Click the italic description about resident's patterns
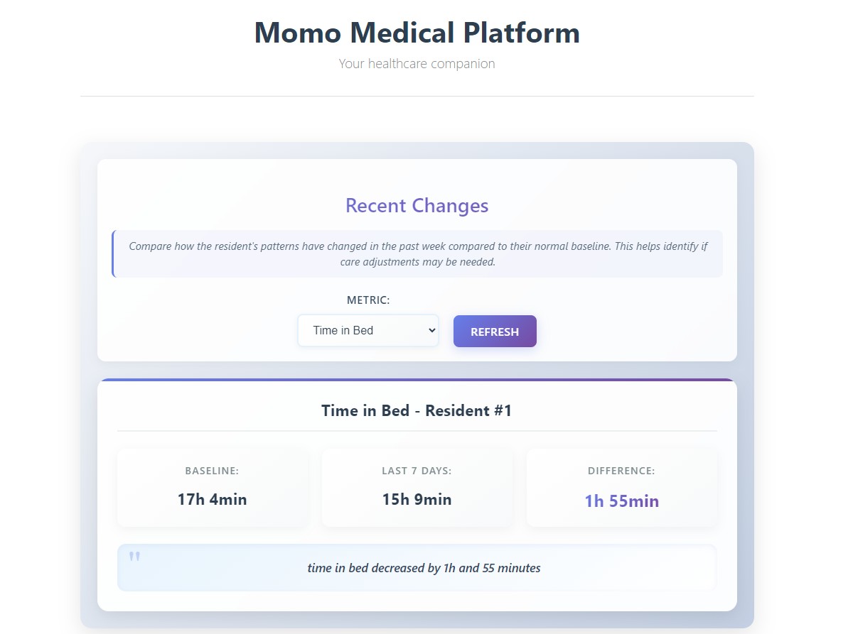The width and height of the screenshot is (853, 634). point(417,254)
